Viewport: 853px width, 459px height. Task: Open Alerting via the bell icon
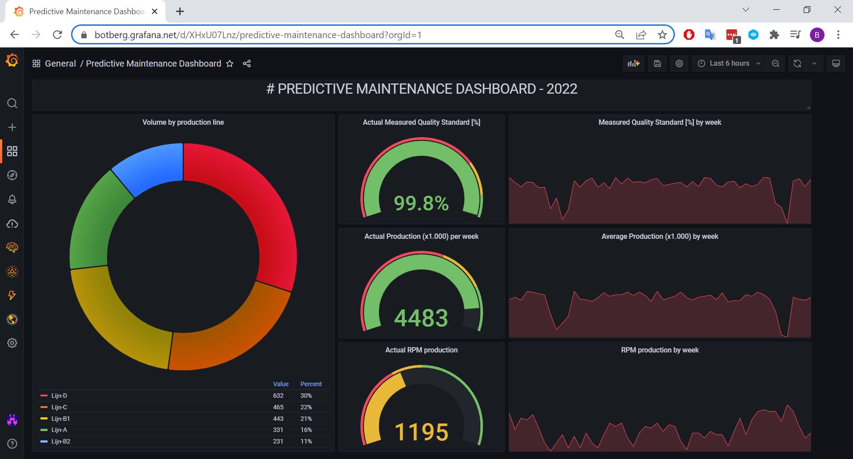tap(12, 199)
